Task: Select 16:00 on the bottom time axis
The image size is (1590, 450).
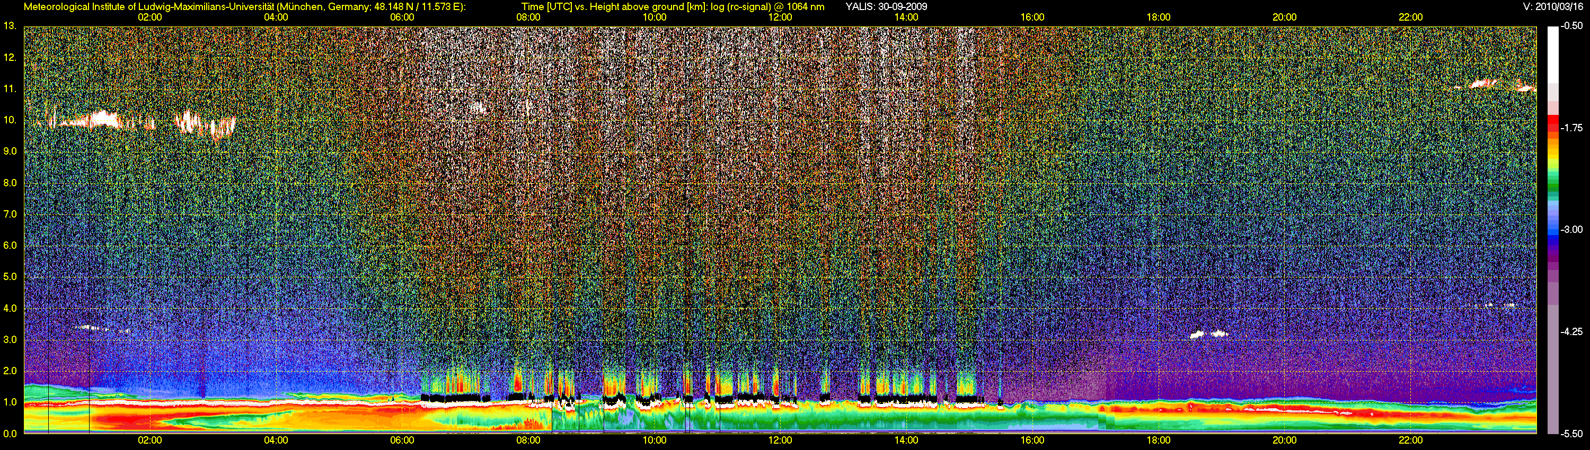Action: tap(1032, 440)
